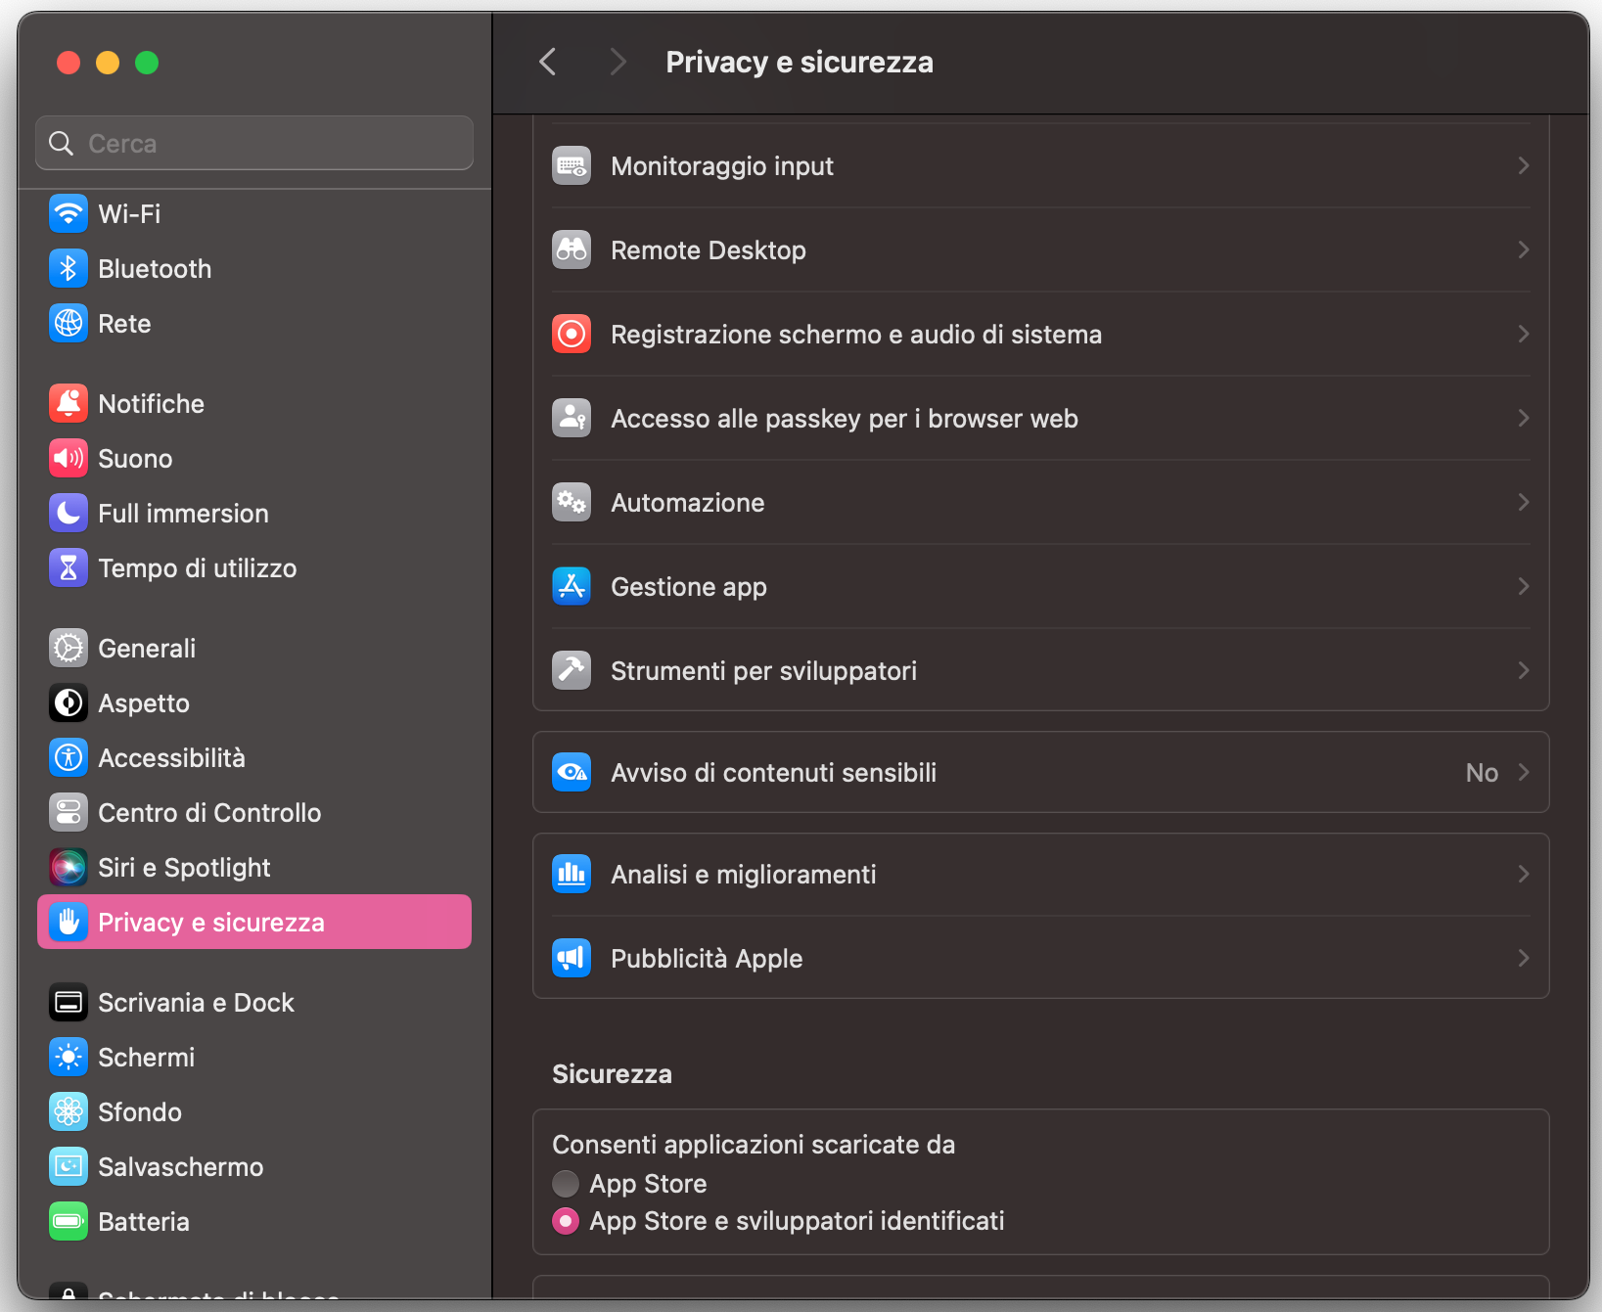
Task: Open Notifiche settings via bell icon
Action: (68, 403)
